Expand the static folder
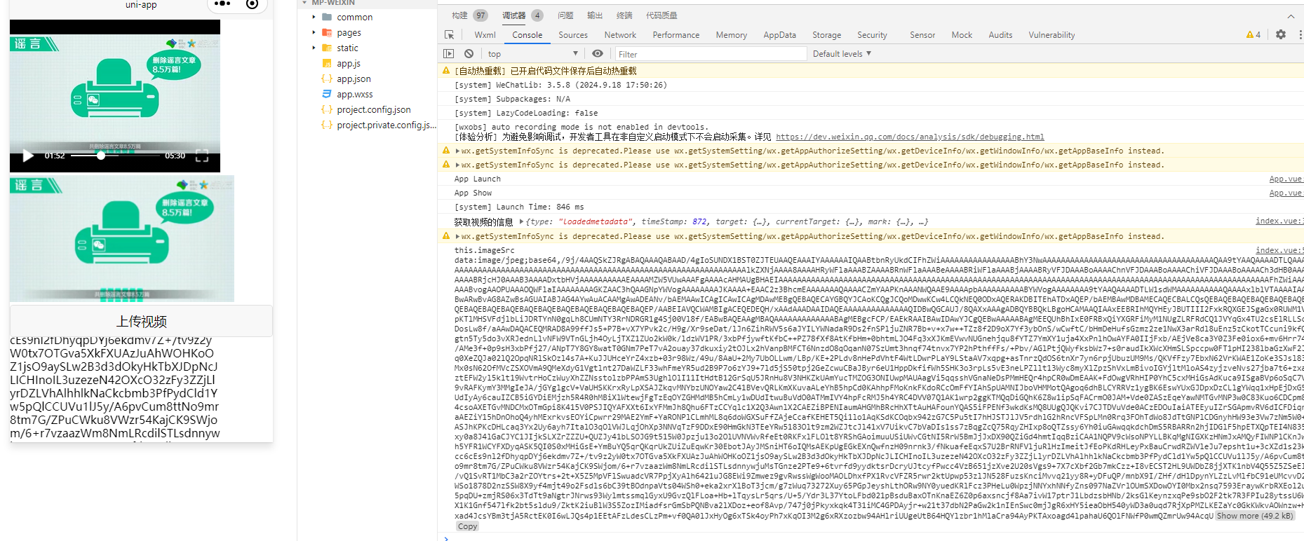This screenshot has width=1304, height=541. click(x=314, y=48)
